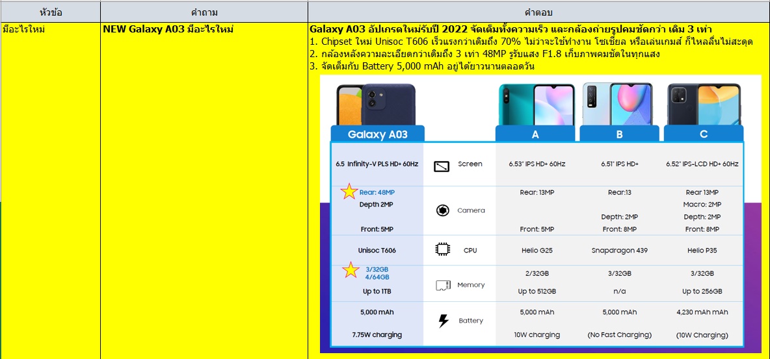Screen dimensions: 770x359
Task: Click the Up to 512GB text
Action: click(537, 291)
